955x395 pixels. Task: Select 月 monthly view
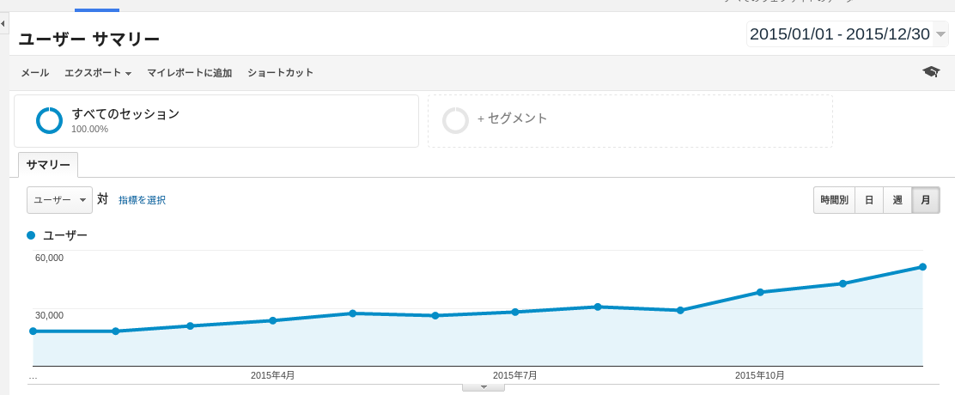925,200
